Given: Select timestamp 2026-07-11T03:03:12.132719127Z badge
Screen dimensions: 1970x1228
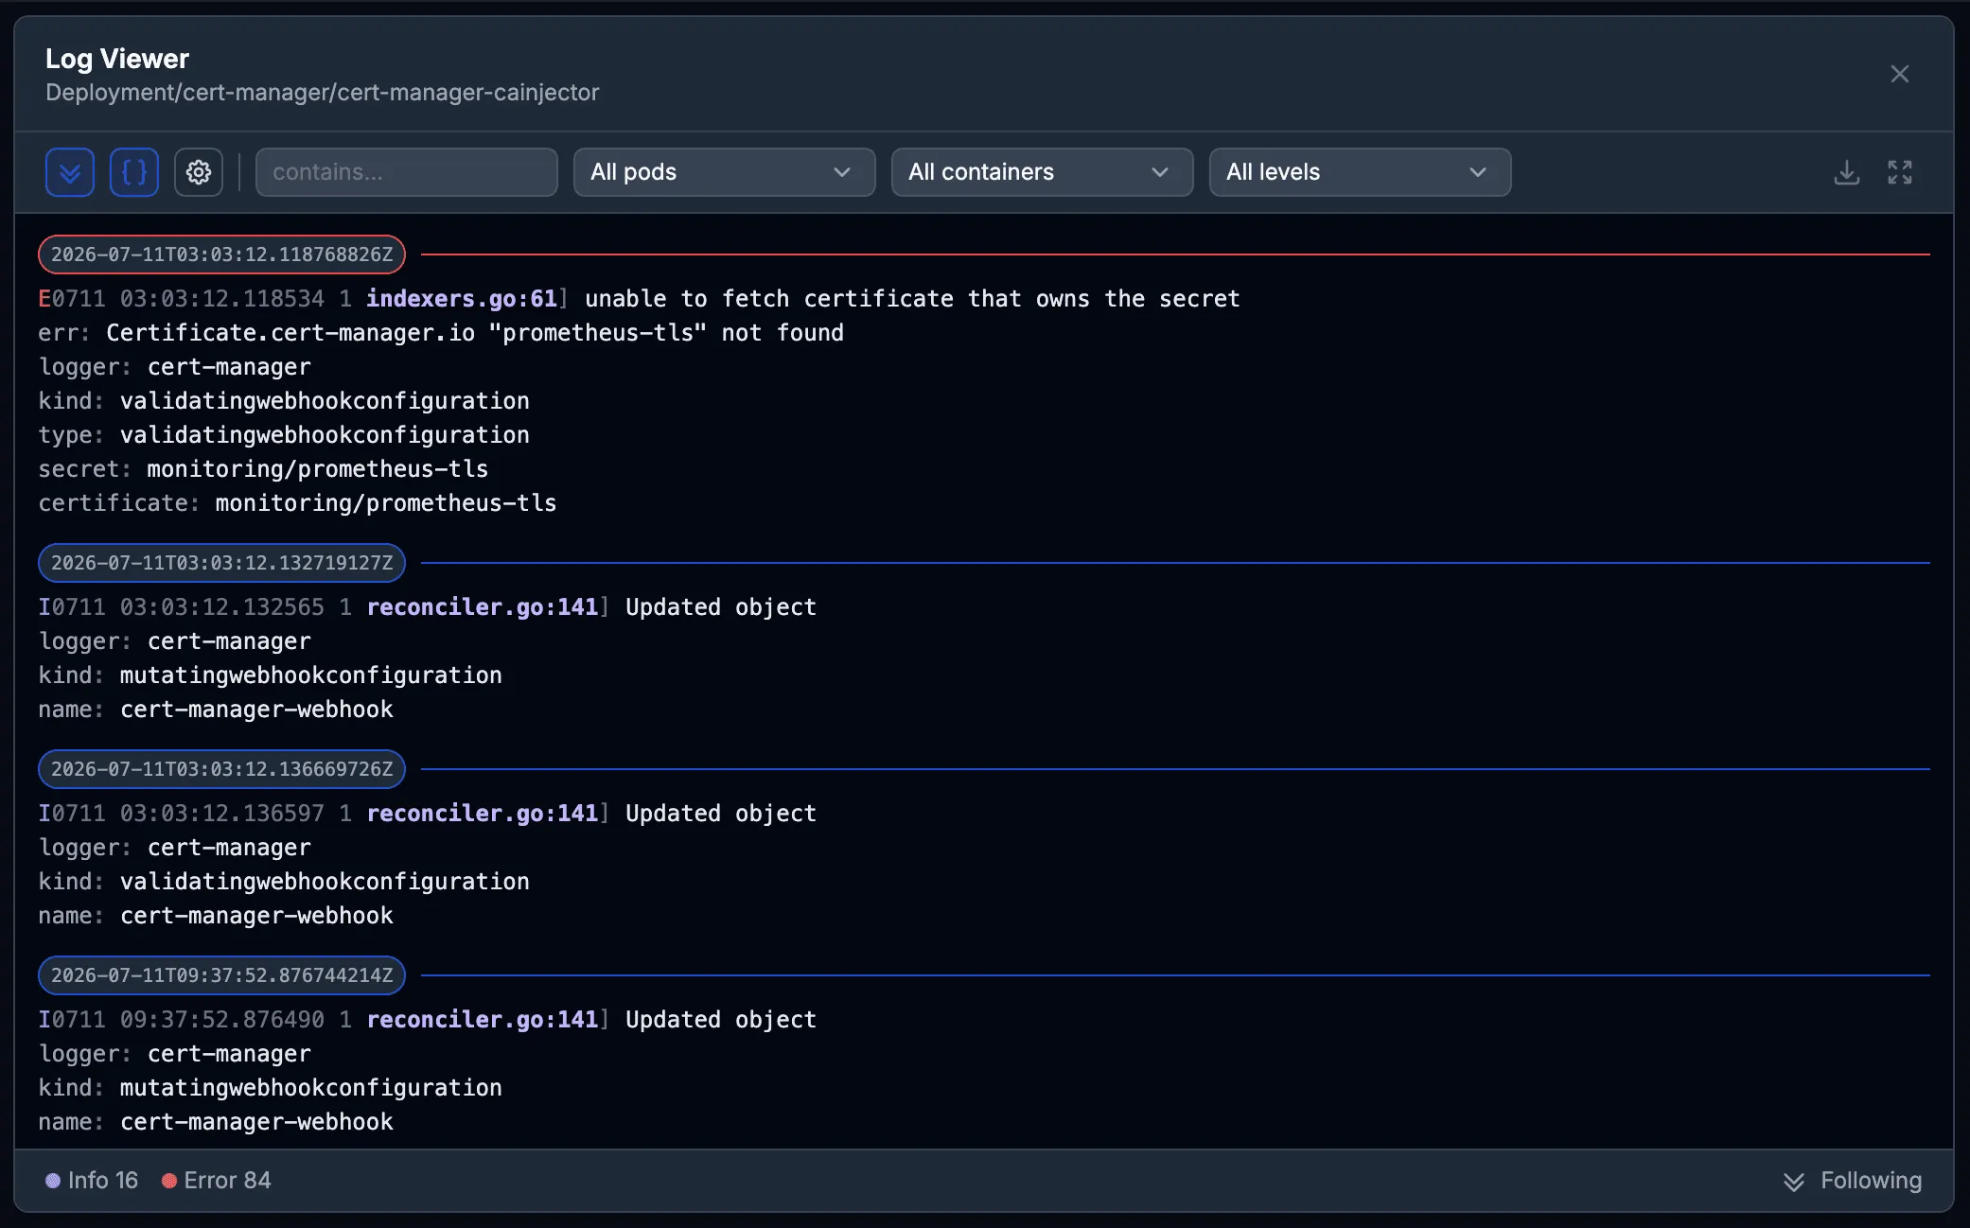Looking at the screenshot, I should coord(221,563).
